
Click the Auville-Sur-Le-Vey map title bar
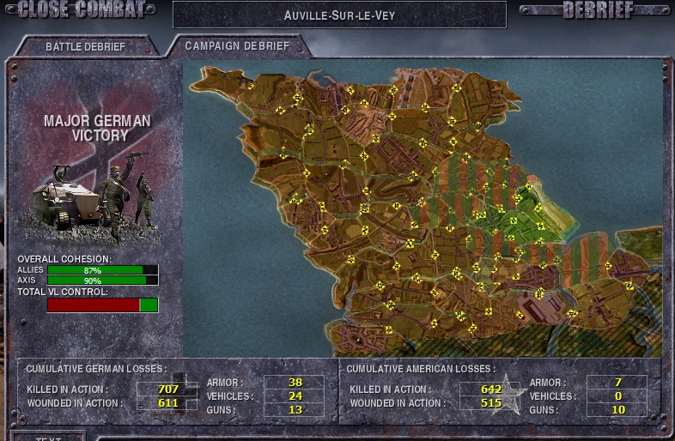click(x=340, y=15)
